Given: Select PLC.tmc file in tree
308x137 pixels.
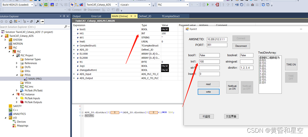Looking at the screenshot, I should point(28,87).
